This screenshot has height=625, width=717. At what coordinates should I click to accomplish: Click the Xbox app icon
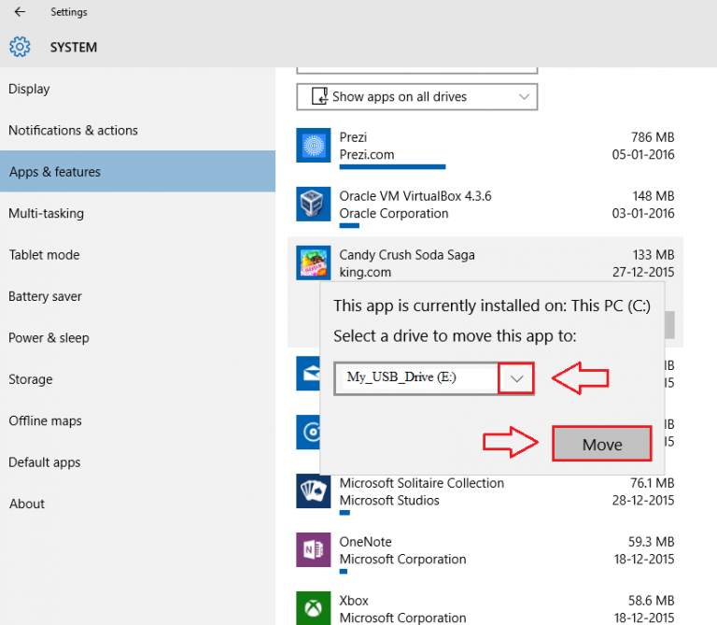click(314, 608)
